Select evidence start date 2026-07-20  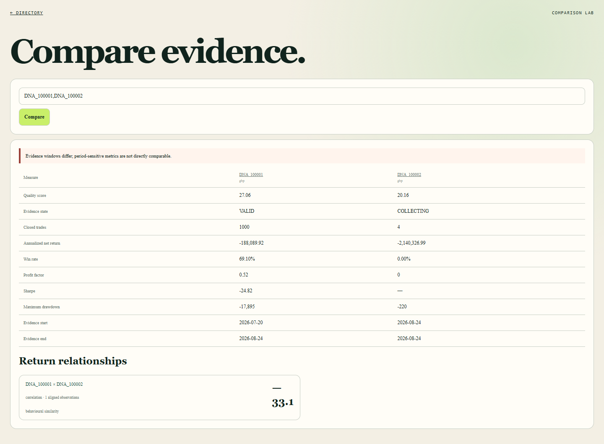coord(251,323)
